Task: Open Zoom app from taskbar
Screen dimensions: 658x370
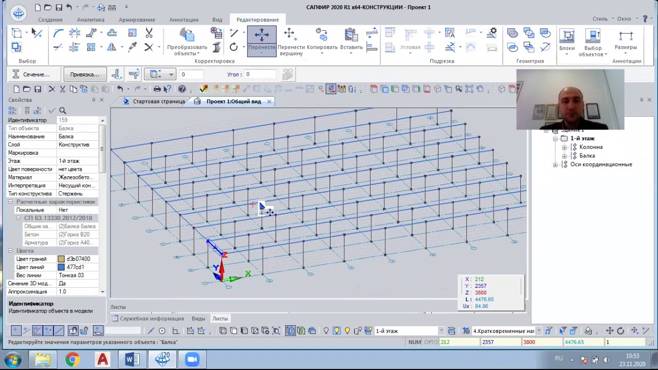Action: click(192, 359)
